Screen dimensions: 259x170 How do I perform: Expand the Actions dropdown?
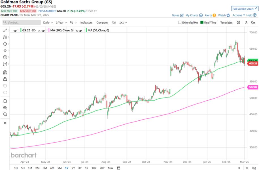[239, 15]
